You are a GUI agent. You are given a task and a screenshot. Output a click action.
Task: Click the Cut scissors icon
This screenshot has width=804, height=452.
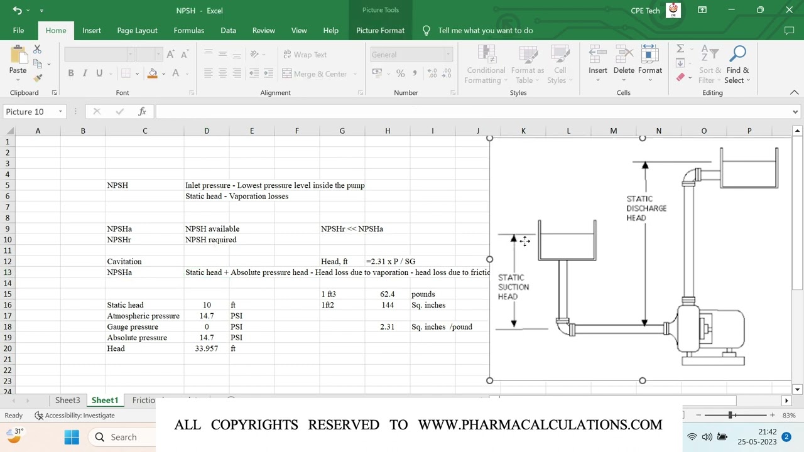tap(37, 49)
